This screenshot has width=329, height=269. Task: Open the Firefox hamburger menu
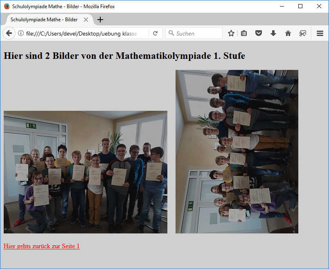320,34
